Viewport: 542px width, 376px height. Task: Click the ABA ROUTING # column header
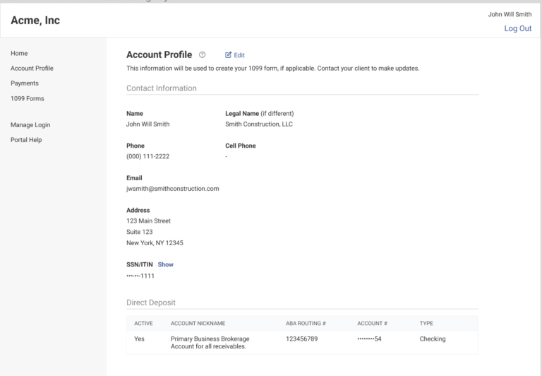(x=306, y=324)
